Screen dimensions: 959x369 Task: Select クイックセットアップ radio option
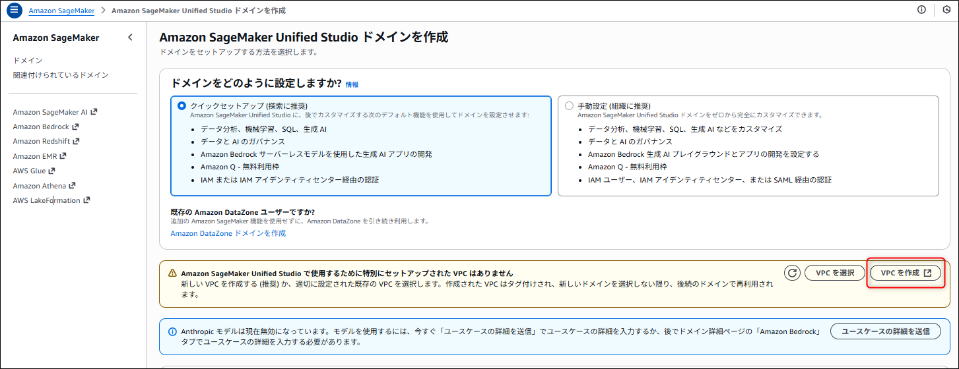(182, 105)
